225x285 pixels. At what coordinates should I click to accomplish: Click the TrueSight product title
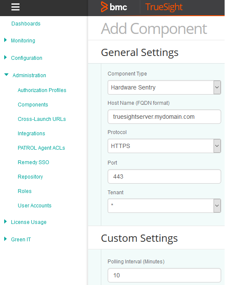pyautogui.click(x=164, y=7)
